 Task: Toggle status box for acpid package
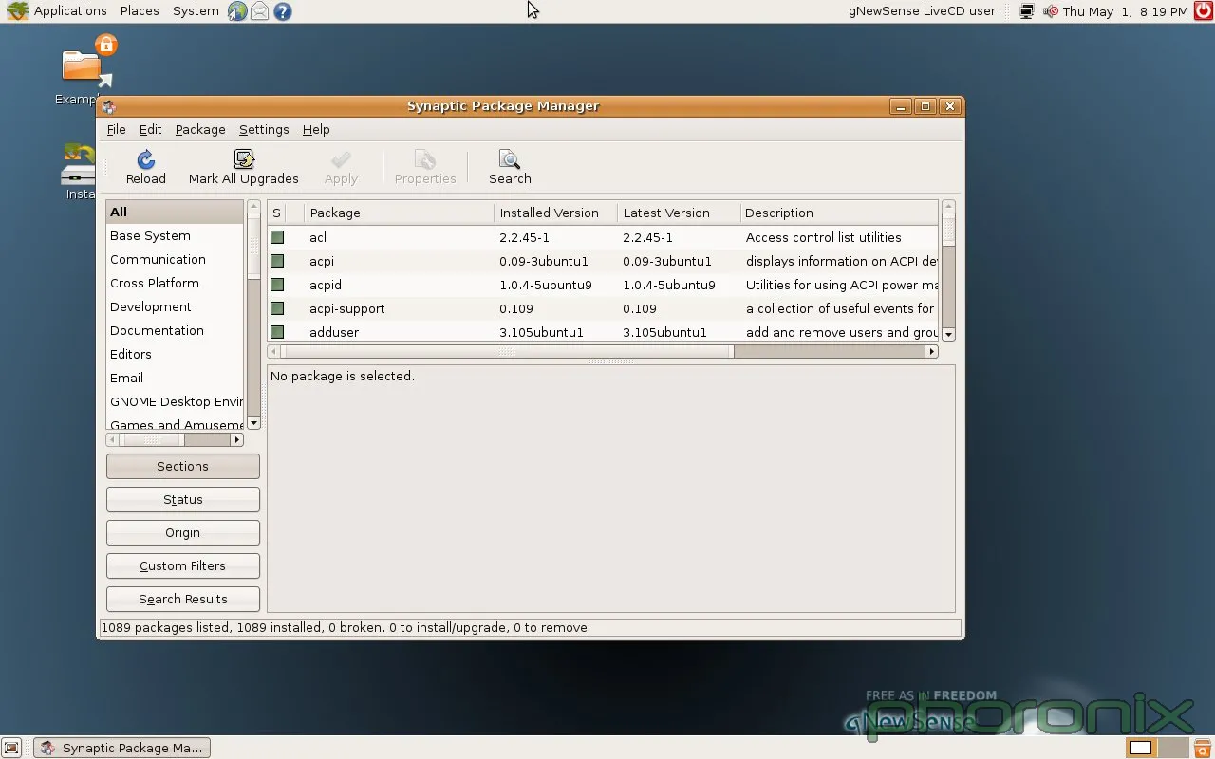(x=277, y=285)
